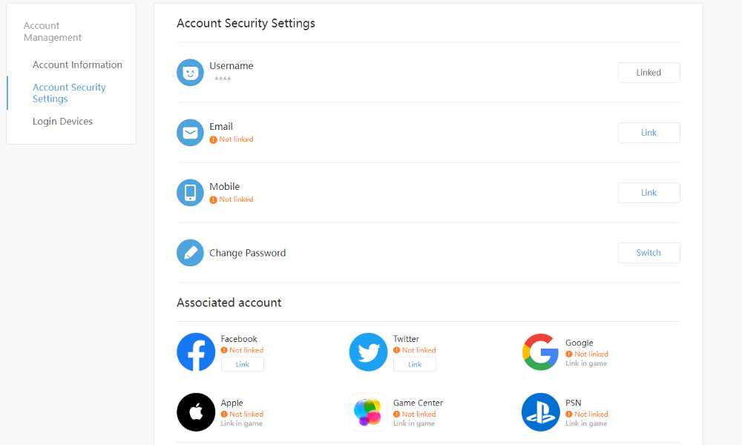Click the Google logo icon
742x445 pixels.
tap(540, 352)
